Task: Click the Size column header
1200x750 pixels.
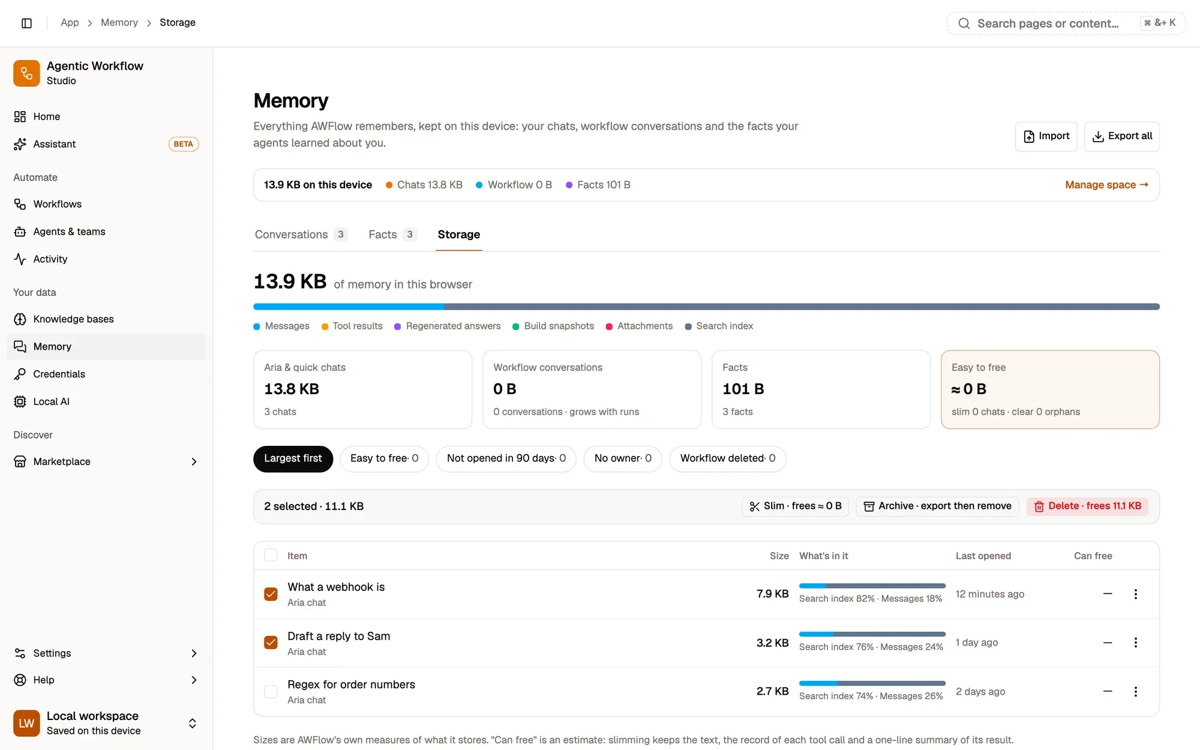Action: coord(779,556)
